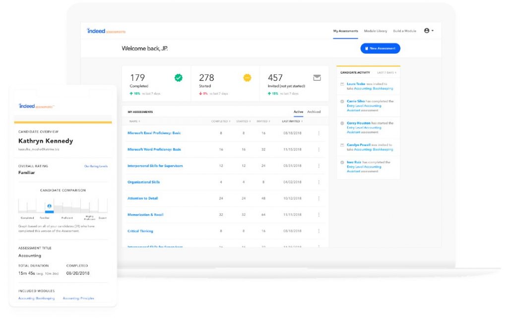Viewport: 508px width, 322px height.
Task: Click the yellow started status badge
Action: pyautogui.click(x=247, y=78)
